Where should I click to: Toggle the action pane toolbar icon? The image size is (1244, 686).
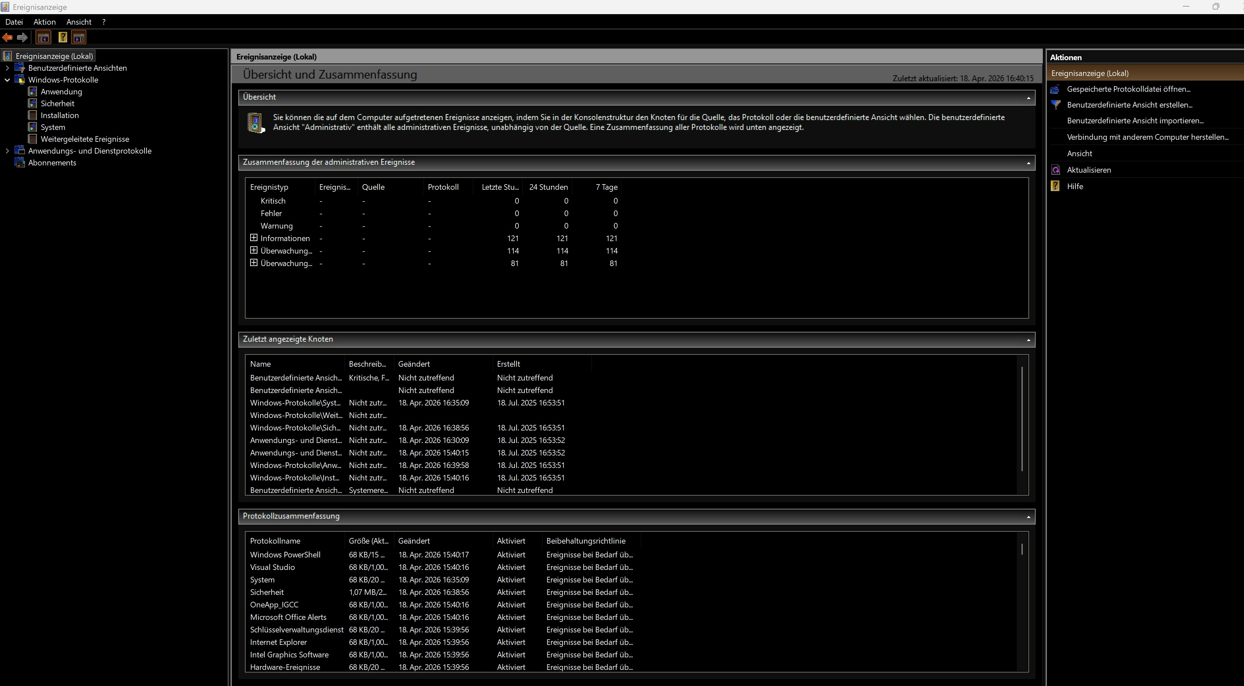click(x=79, y=37)
